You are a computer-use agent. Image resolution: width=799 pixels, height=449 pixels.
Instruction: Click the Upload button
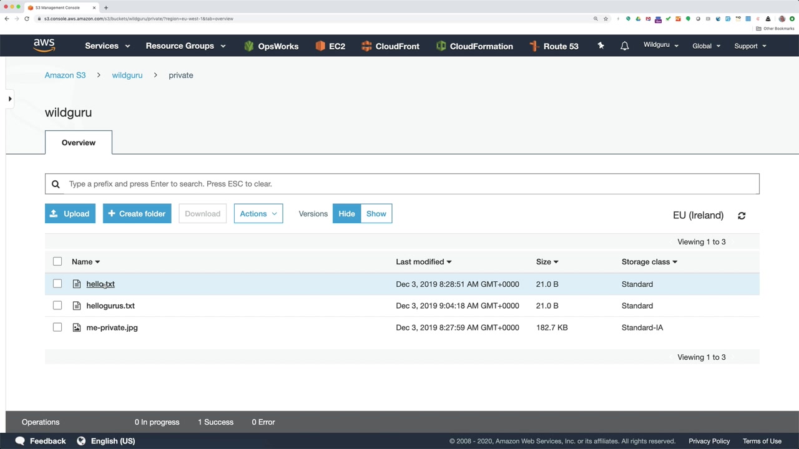pyautogui.click(x=70, y=214)
